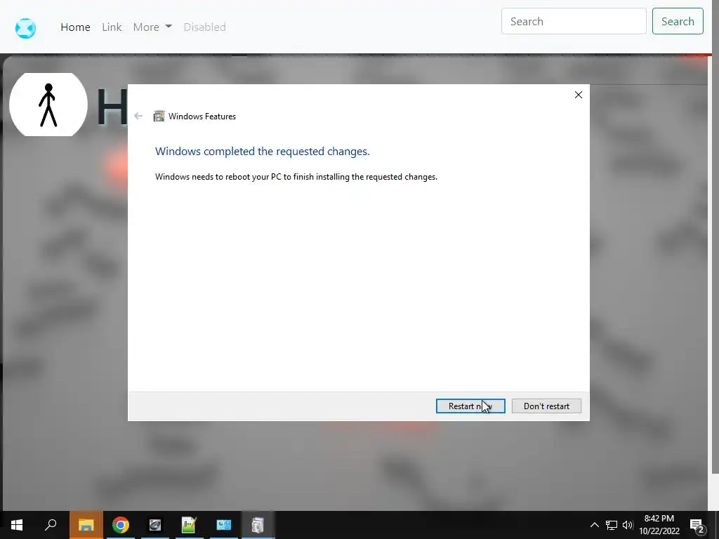Click the stick figure avatar image
The height and width of the screenshot is (539, 719).
pos(48,105)
